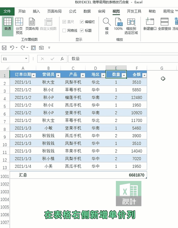
Task: Save the workbook from quick access toolbar
Action: pos(4,48)
